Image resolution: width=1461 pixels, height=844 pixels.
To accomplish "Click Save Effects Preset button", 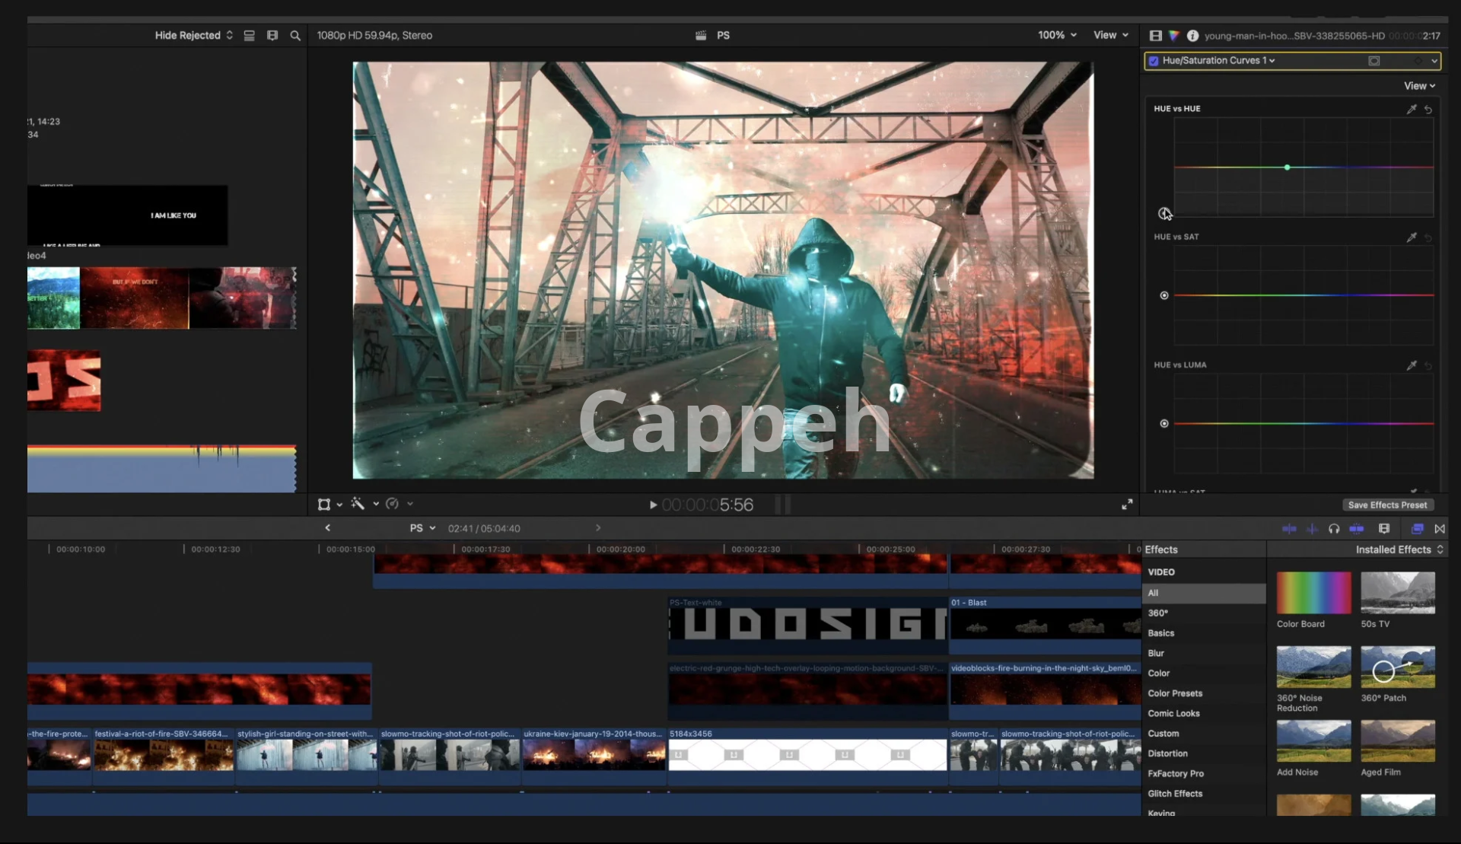I will (x=1387, y=505).
